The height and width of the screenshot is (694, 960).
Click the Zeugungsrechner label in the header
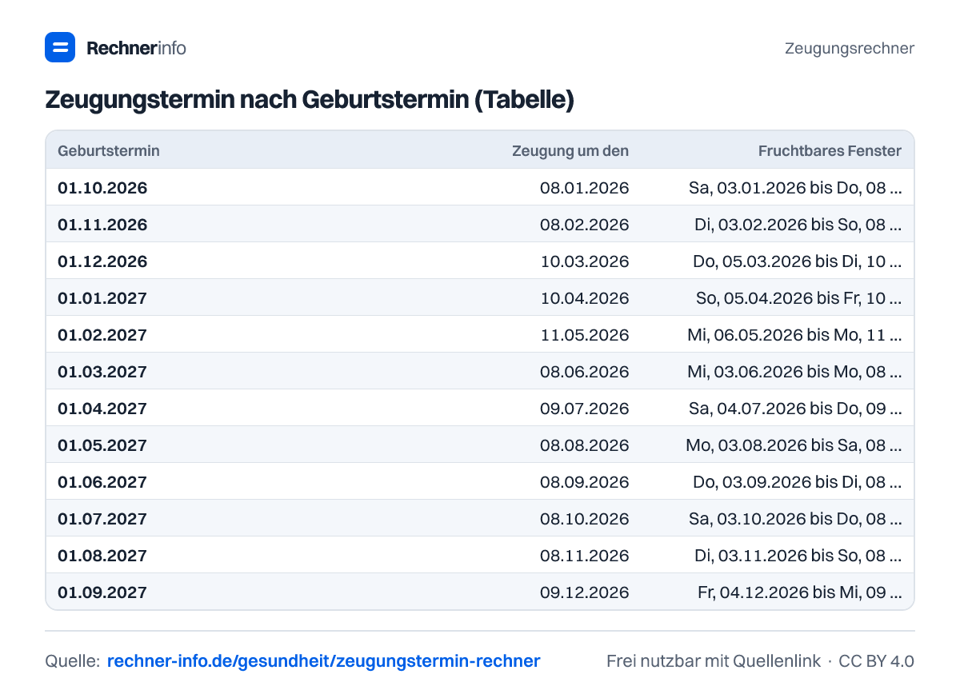pyautogui.click(x=850, y=48)
